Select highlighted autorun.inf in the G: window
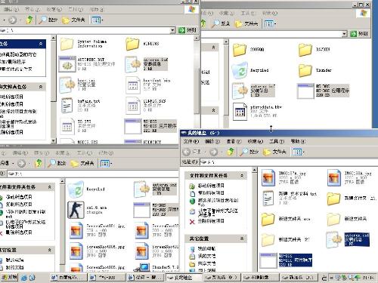Image resolution: width=378 pixels, height=283 pixels. tap(334, 239)
